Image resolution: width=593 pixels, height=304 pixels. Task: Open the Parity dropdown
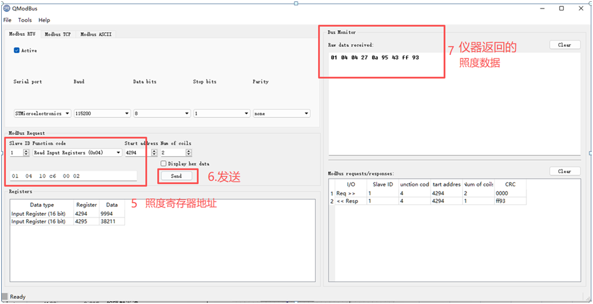[281, 113]
